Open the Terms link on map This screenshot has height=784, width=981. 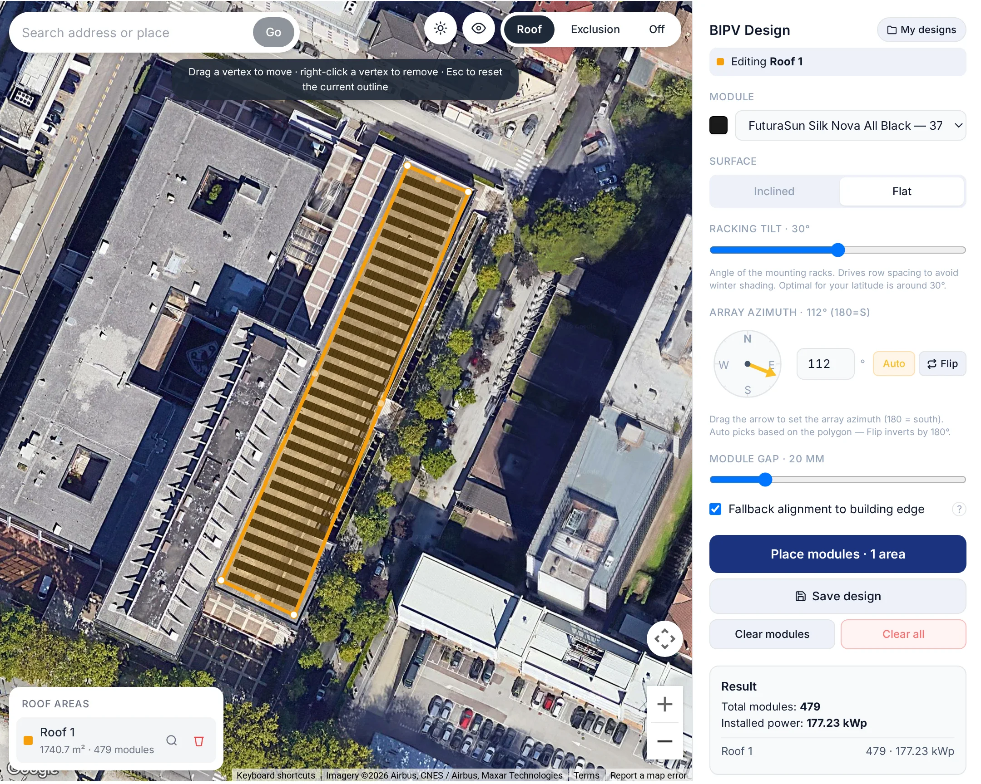pyautogui.click(x=586, y=775)
